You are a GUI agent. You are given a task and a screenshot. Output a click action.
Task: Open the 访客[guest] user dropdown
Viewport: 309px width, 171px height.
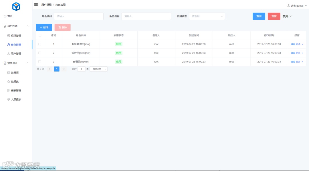point(297,6)
